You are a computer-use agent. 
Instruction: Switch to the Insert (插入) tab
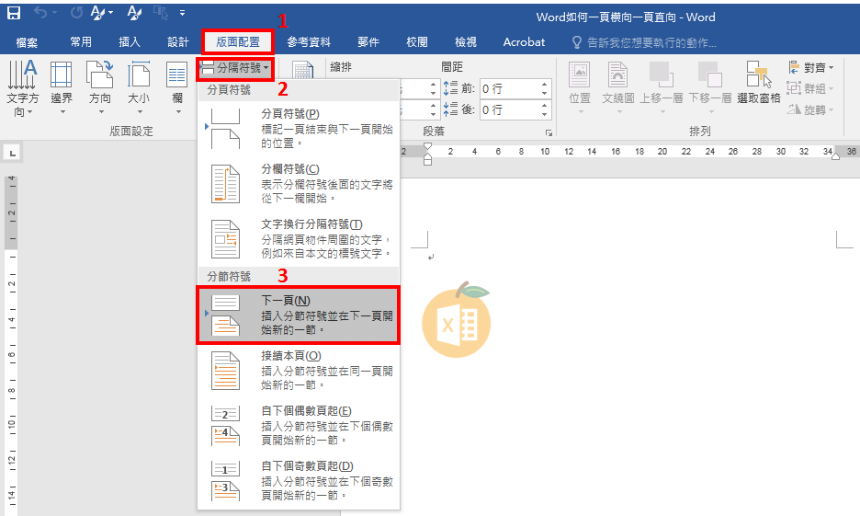(x=130, y=42)
